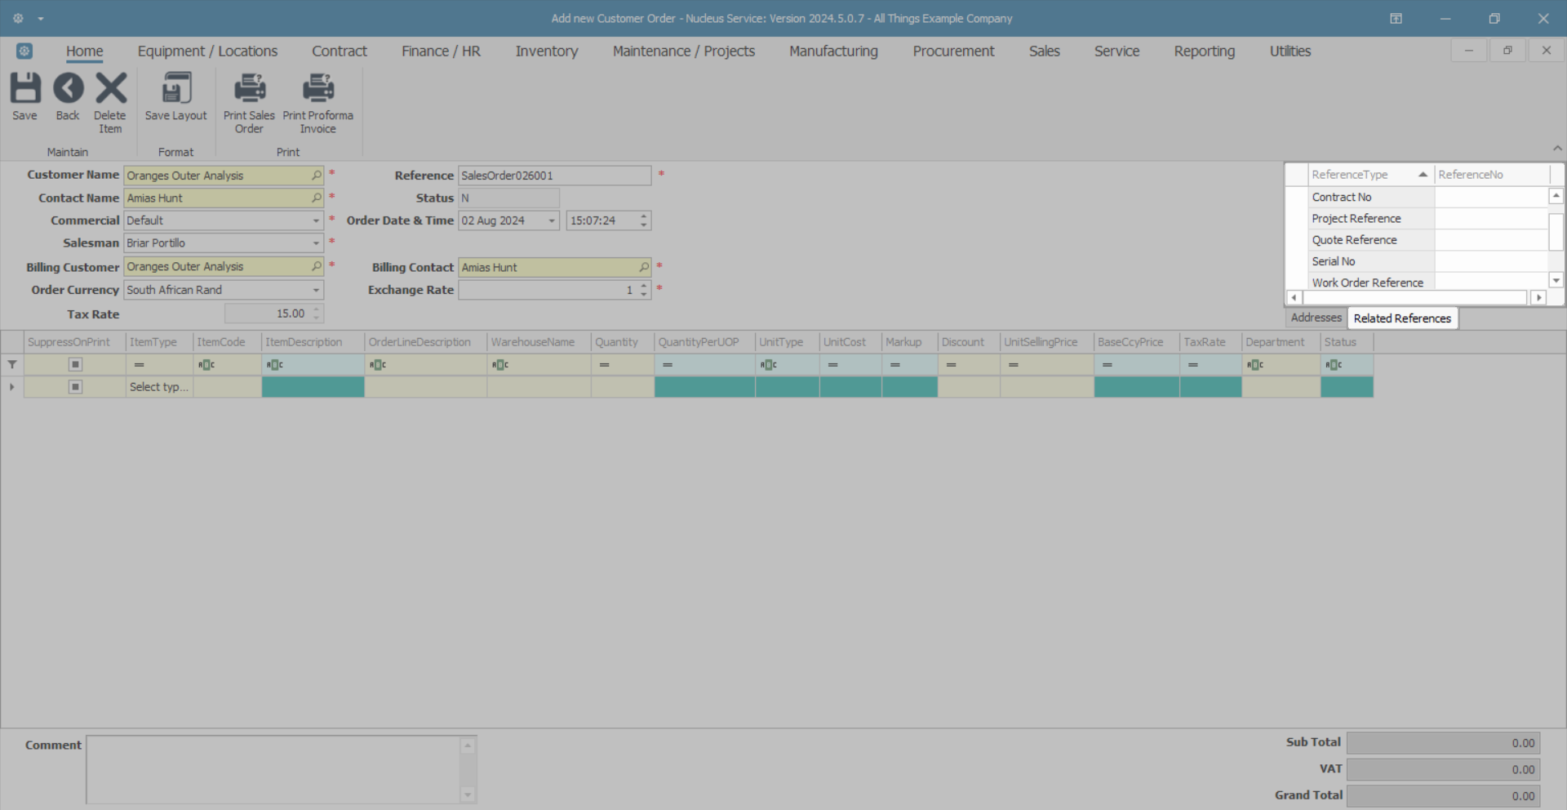Click inside the Comment text box

coord(273,769)
